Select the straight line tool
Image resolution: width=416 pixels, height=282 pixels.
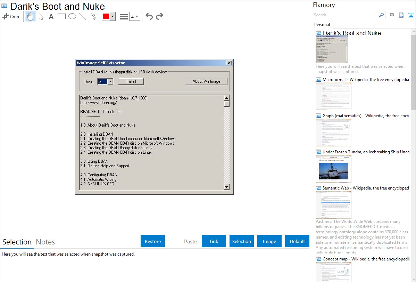pyautogui.click(x=83, y=16)
